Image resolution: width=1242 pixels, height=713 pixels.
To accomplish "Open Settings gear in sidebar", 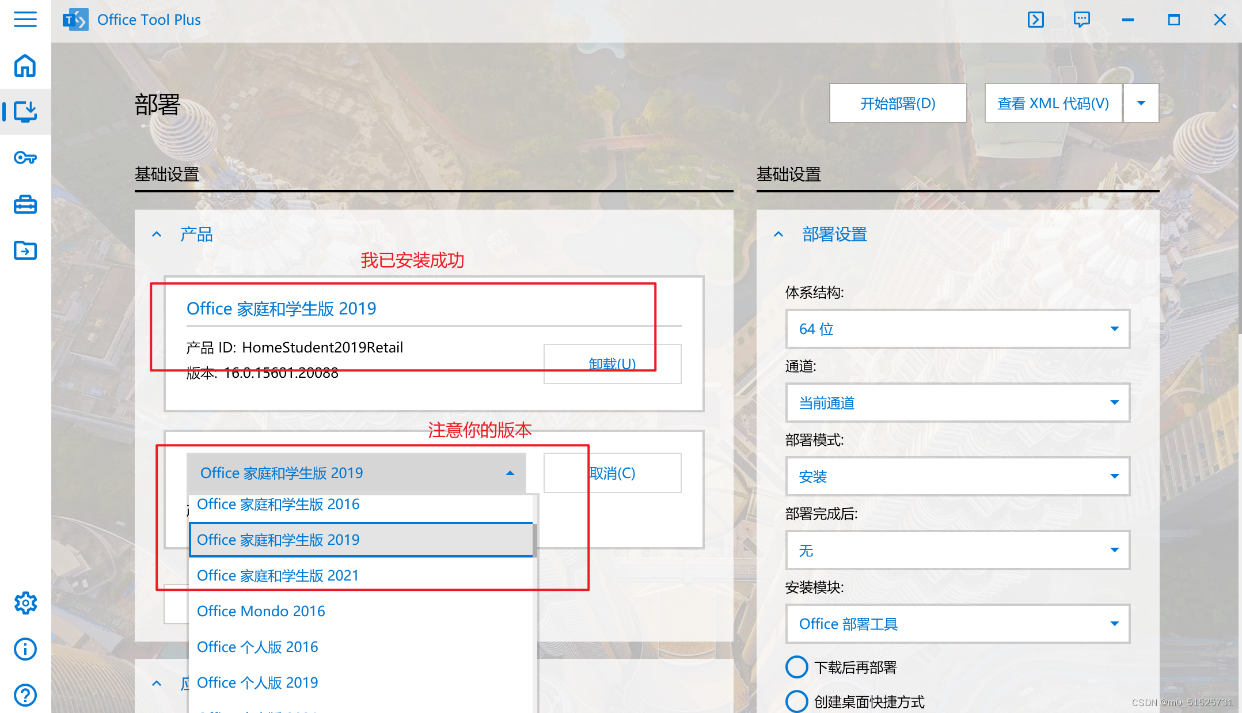I will click(25, 603).
